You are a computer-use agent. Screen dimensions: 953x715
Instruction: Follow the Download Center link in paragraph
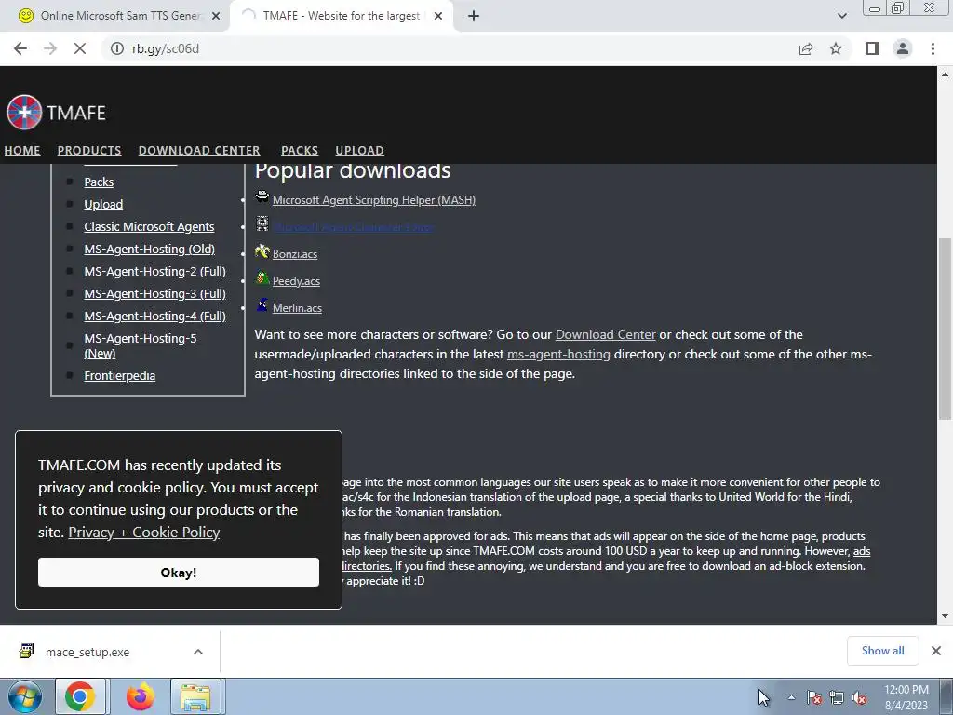pyautogui.click(x=605, y=334)
